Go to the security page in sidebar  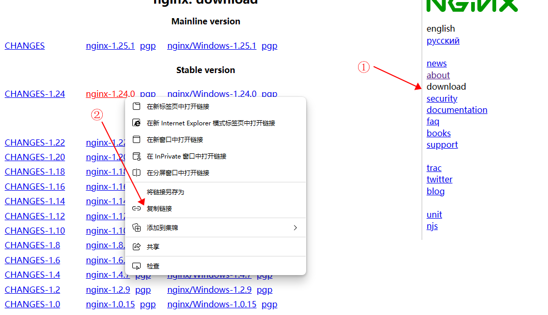coord(442,98)
